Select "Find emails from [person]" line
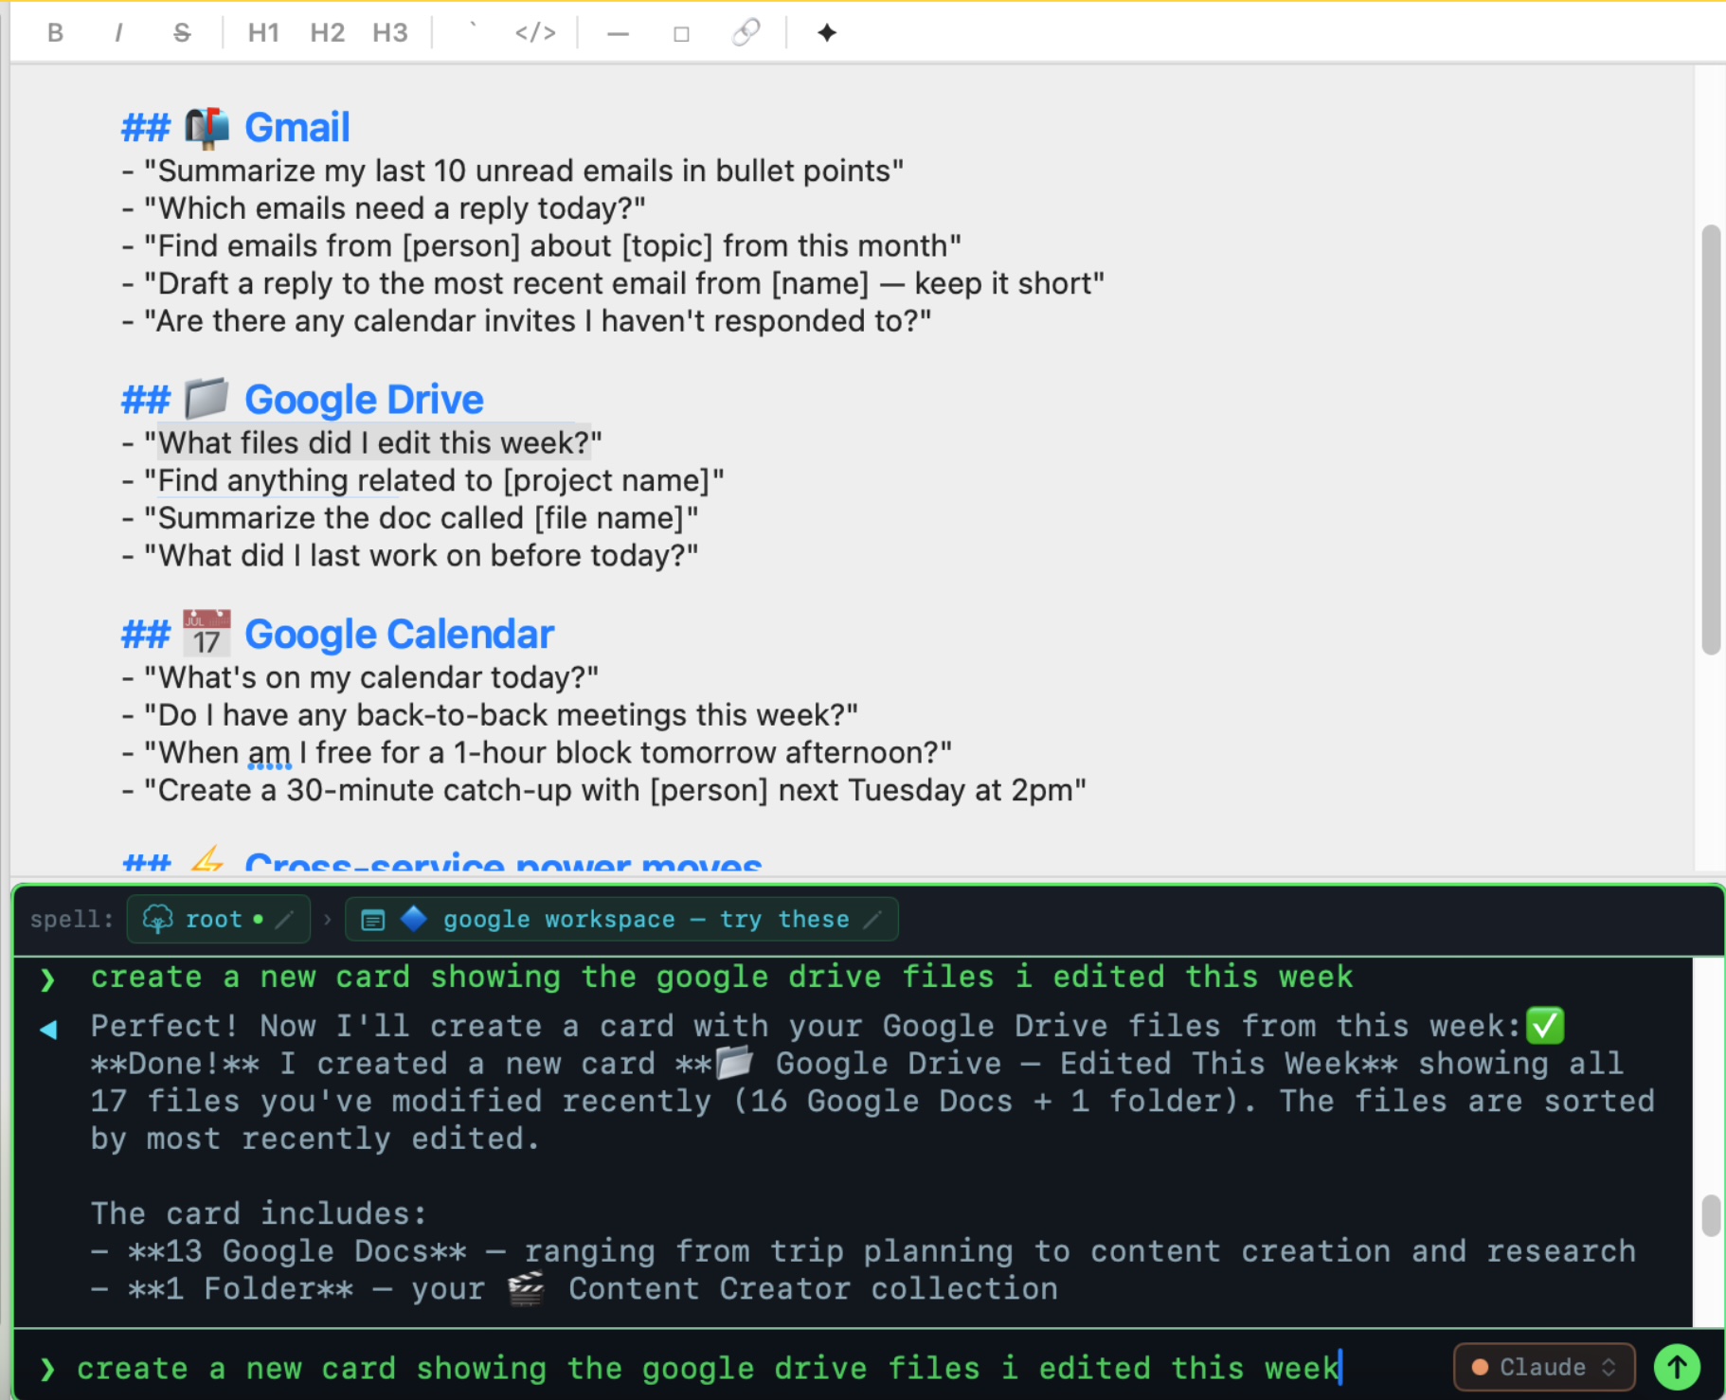This screenshot has width=1726, height=1400. [541, 246]
